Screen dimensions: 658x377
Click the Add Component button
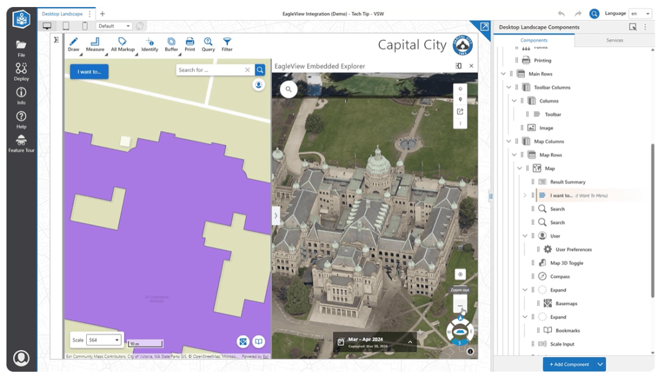pos(569,364)
